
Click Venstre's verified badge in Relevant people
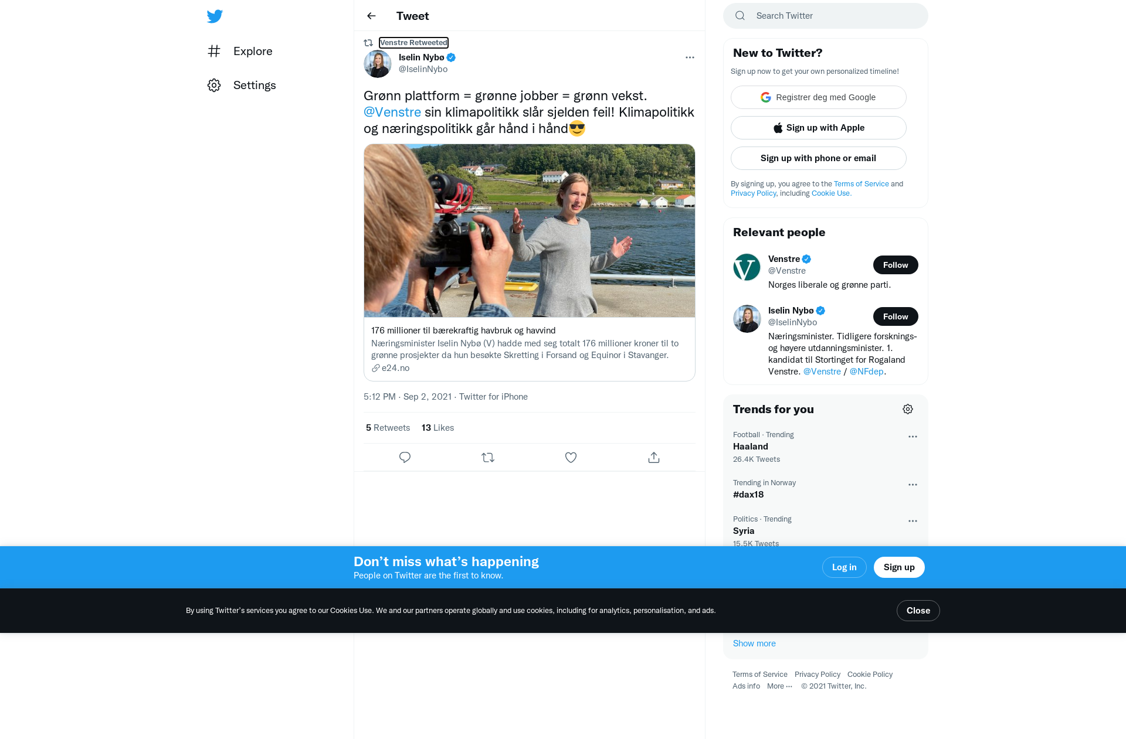pos(807,259)
